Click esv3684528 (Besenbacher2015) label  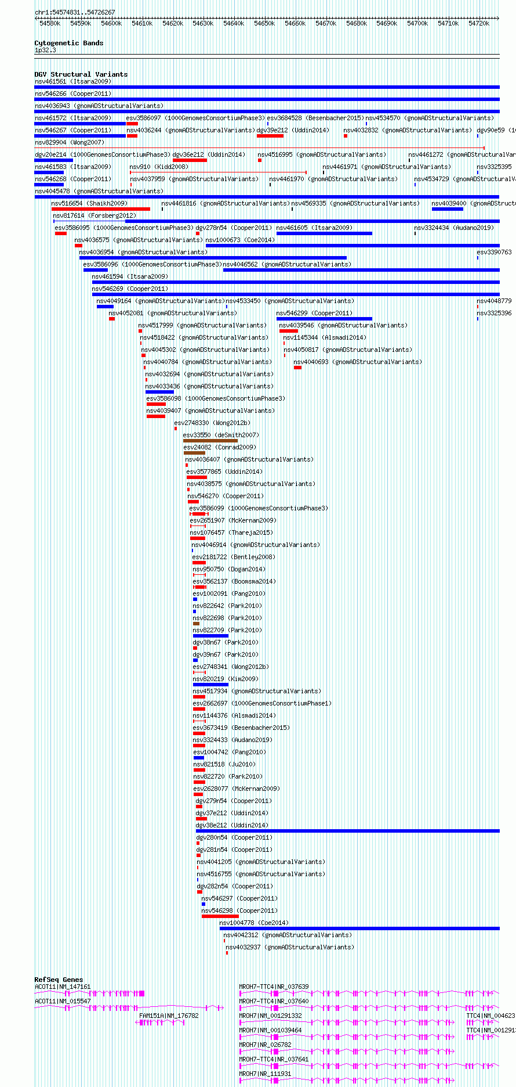[315, 118]
